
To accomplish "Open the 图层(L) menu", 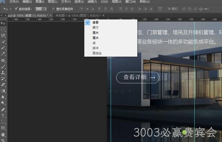I will (x=53, y=2).
